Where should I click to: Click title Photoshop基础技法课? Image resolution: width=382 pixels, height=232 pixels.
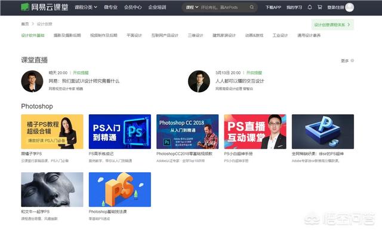(107, 212)
